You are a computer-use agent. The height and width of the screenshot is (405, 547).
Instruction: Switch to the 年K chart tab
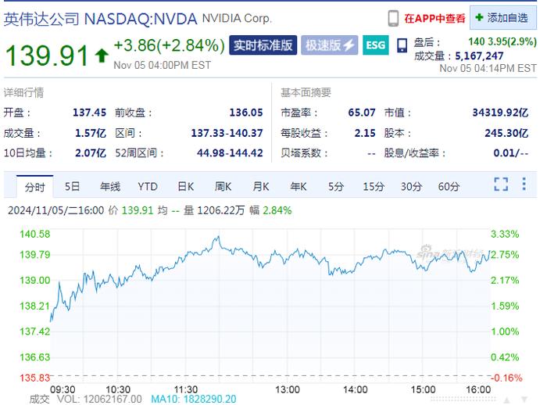click(299, 186)
